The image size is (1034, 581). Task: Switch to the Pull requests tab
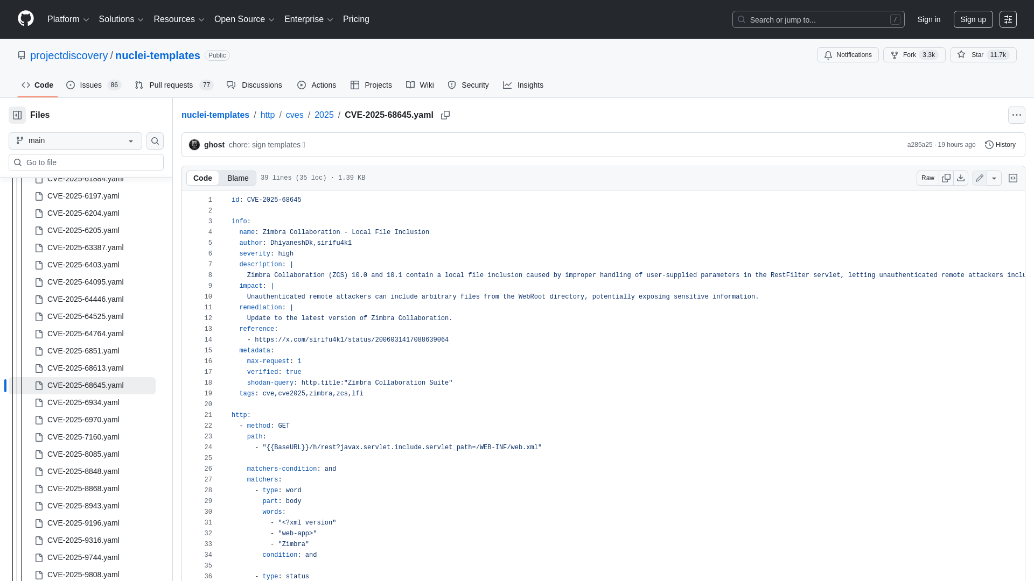171,85
